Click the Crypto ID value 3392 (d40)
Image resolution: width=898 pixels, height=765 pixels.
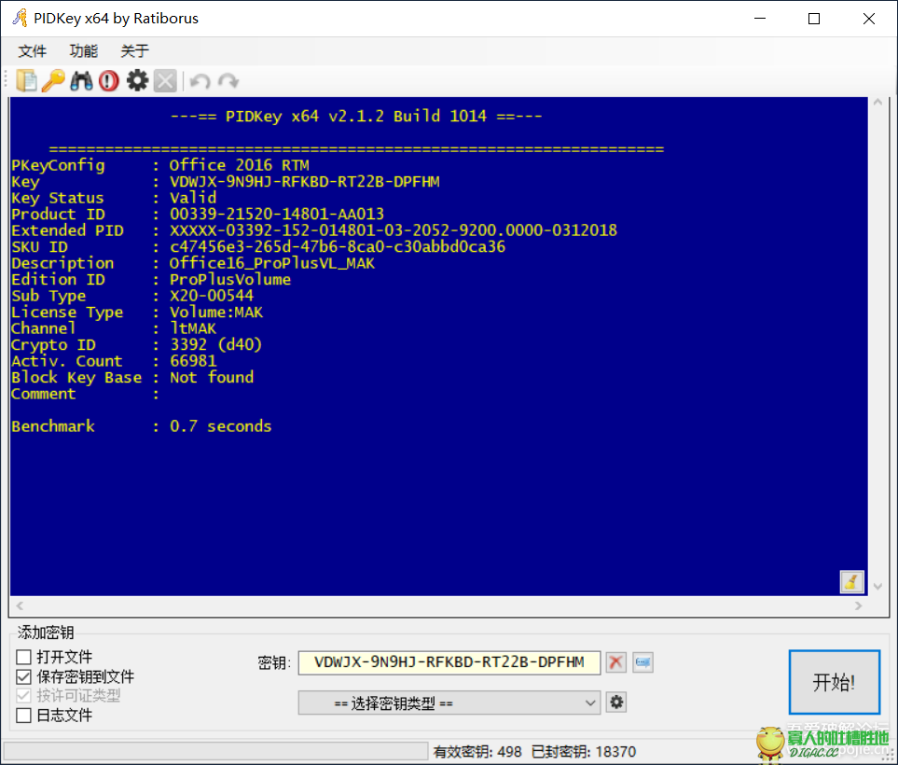[216, 344]
